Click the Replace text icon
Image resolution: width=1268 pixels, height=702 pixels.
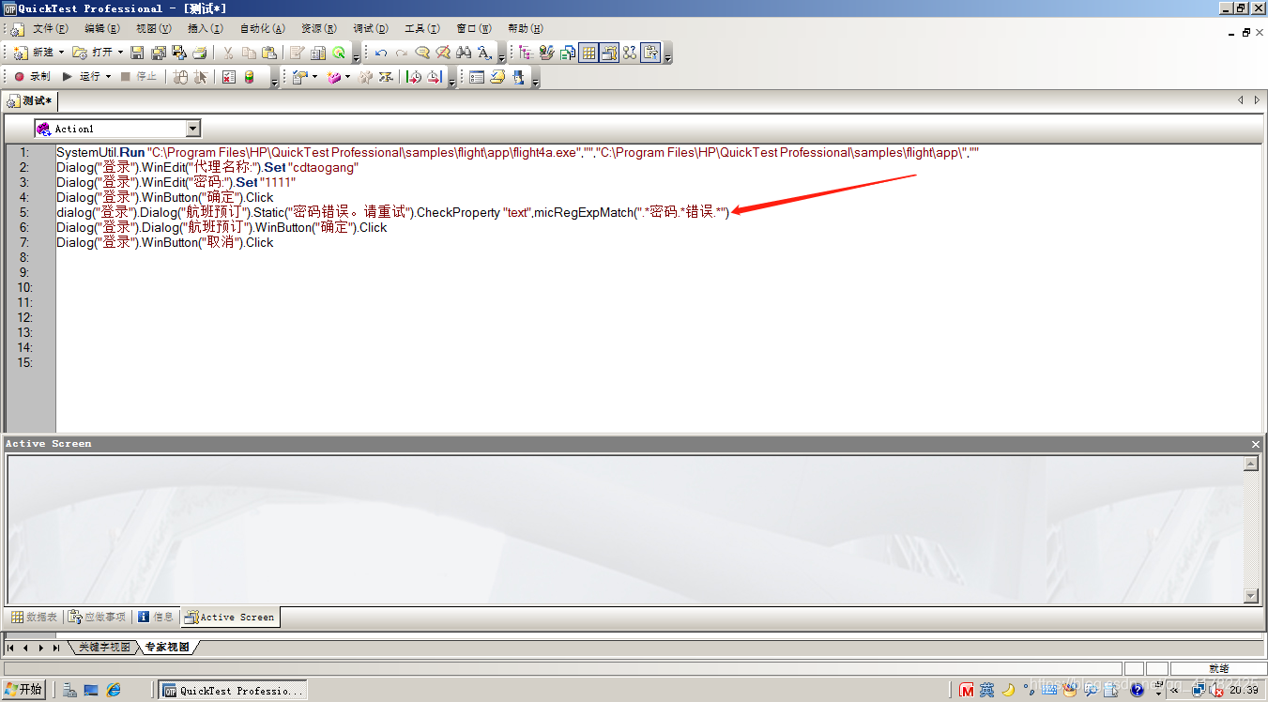click(484, 53)
